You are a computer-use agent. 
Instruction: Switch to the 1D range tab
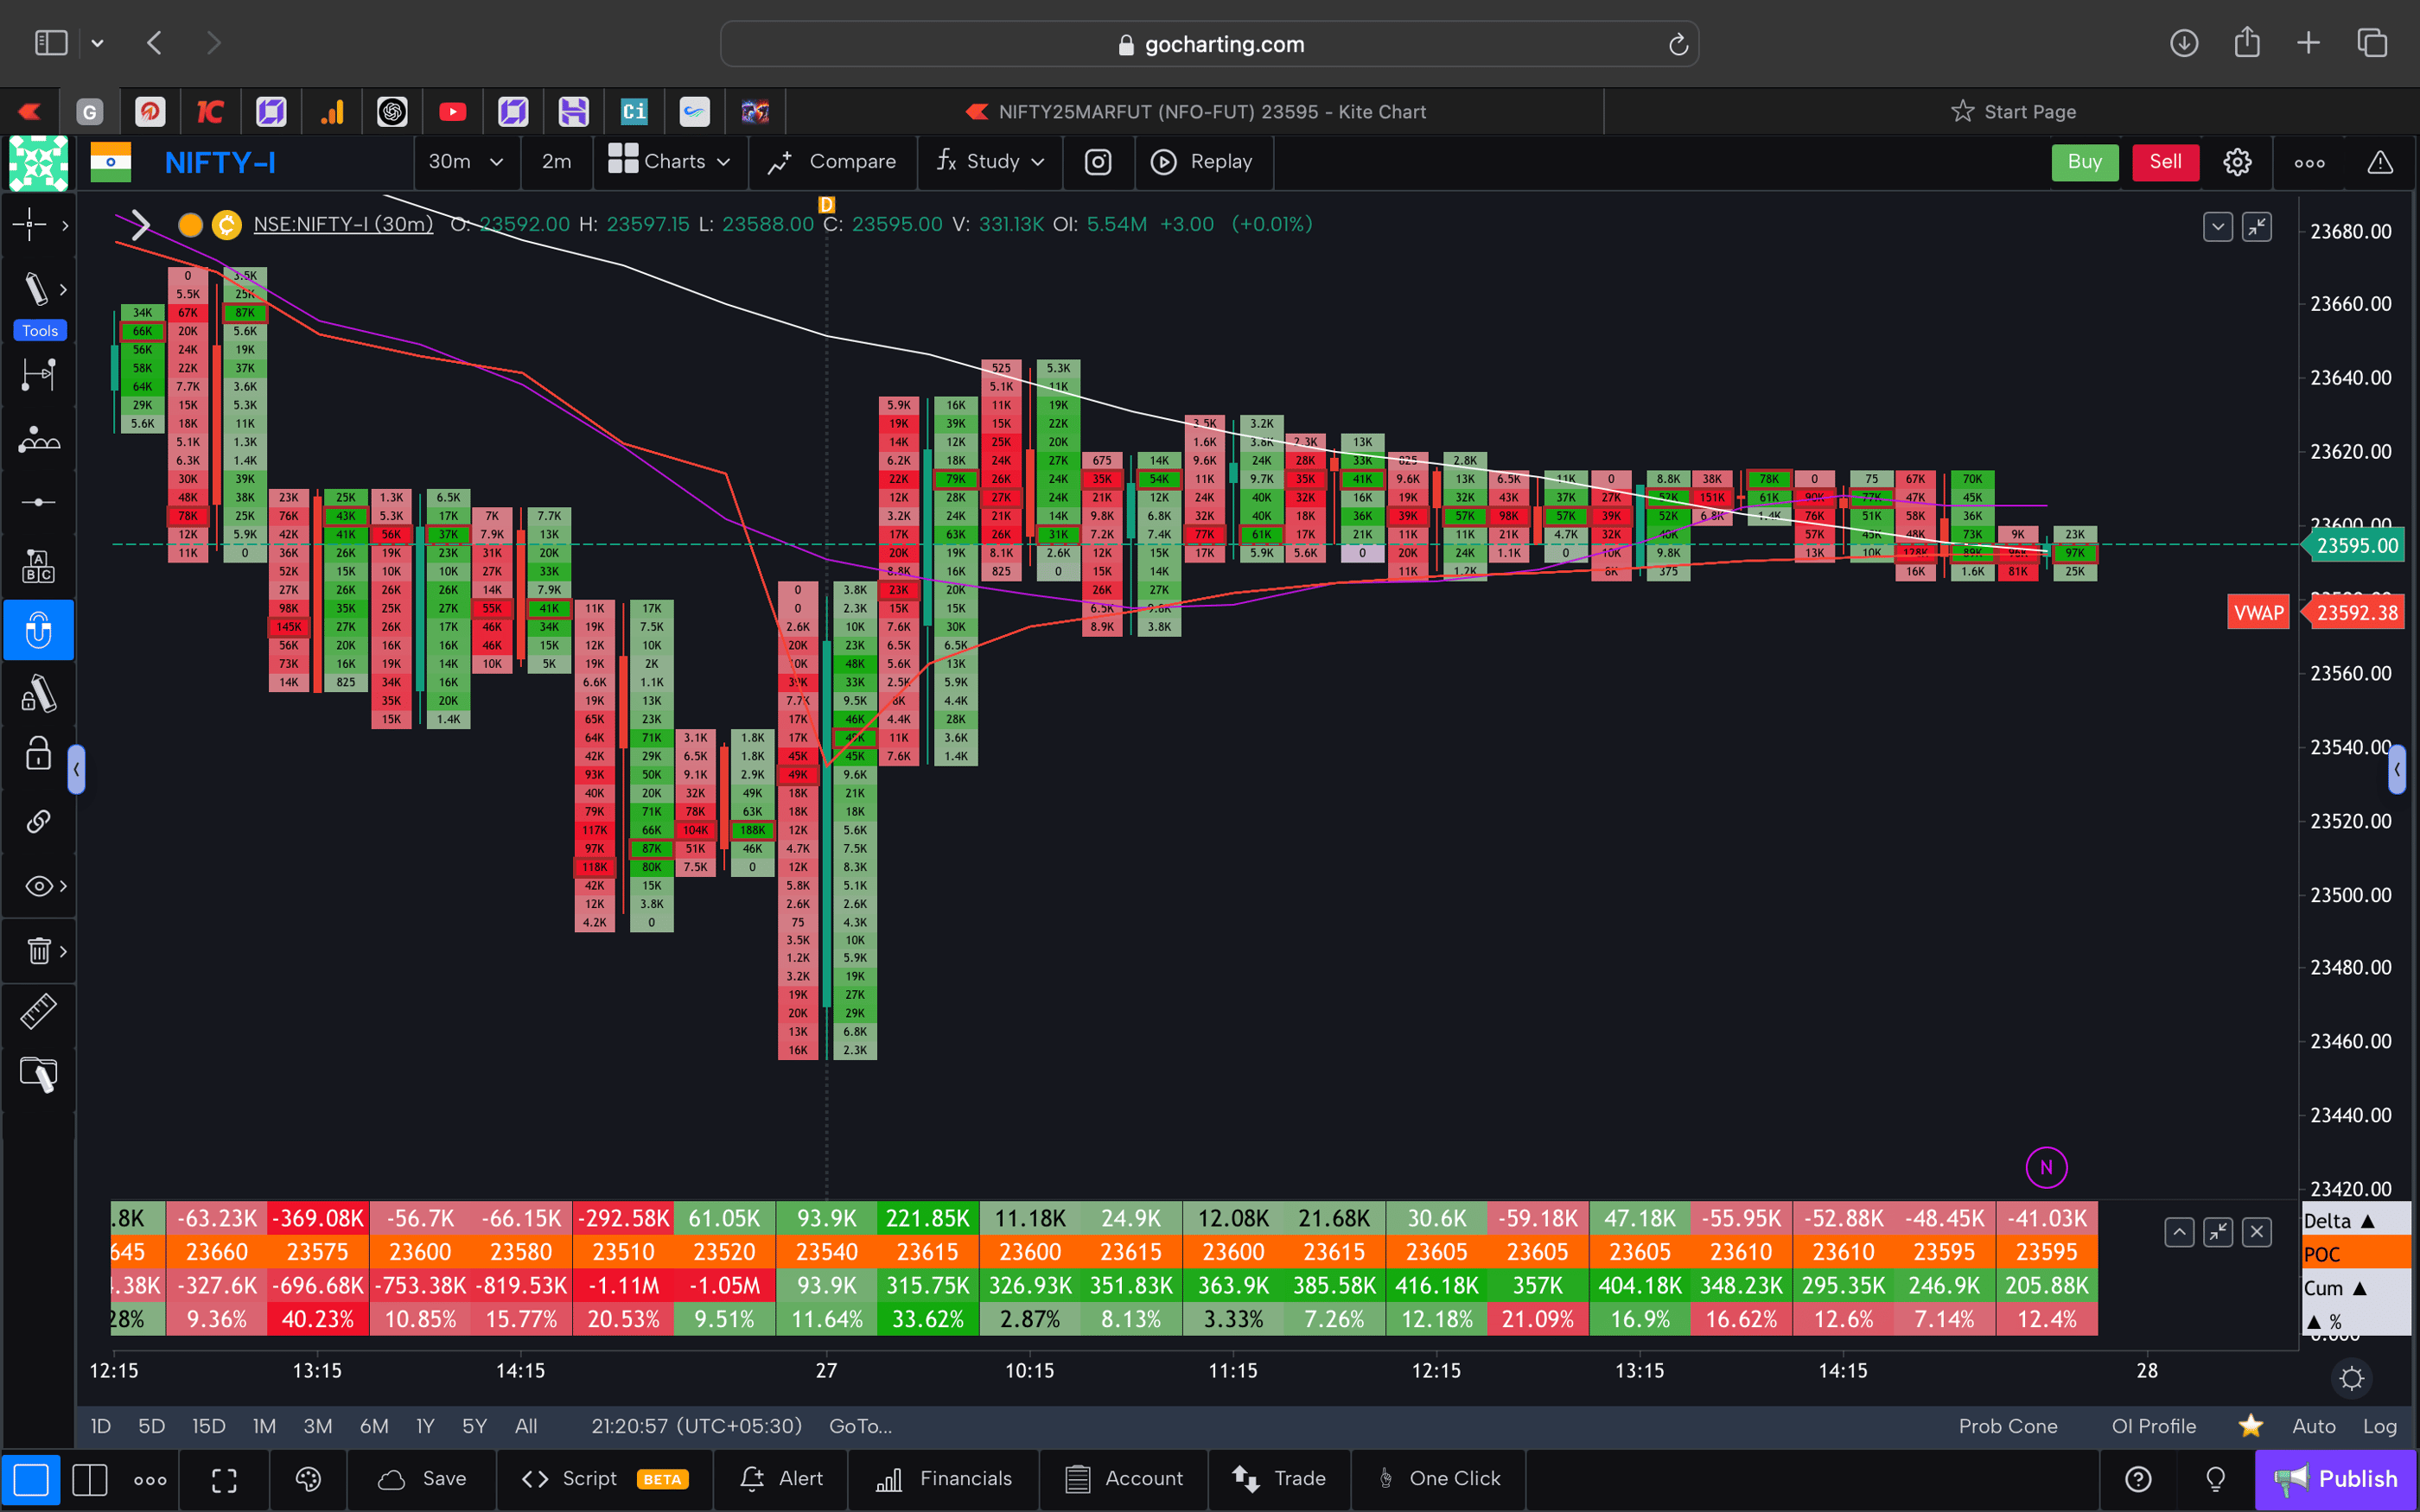point(100,1426)
